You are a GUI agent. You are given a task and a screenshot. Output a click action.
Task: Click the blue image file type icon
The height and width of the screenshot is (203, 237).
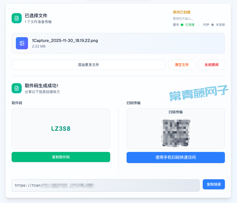[x=22, y=43]
